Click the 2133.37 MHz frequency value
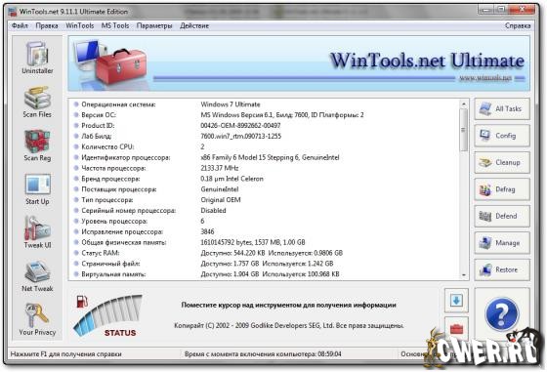 click(x=220, y=168)
